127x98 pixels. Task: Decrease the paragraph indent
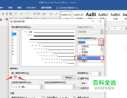(35, 14)
